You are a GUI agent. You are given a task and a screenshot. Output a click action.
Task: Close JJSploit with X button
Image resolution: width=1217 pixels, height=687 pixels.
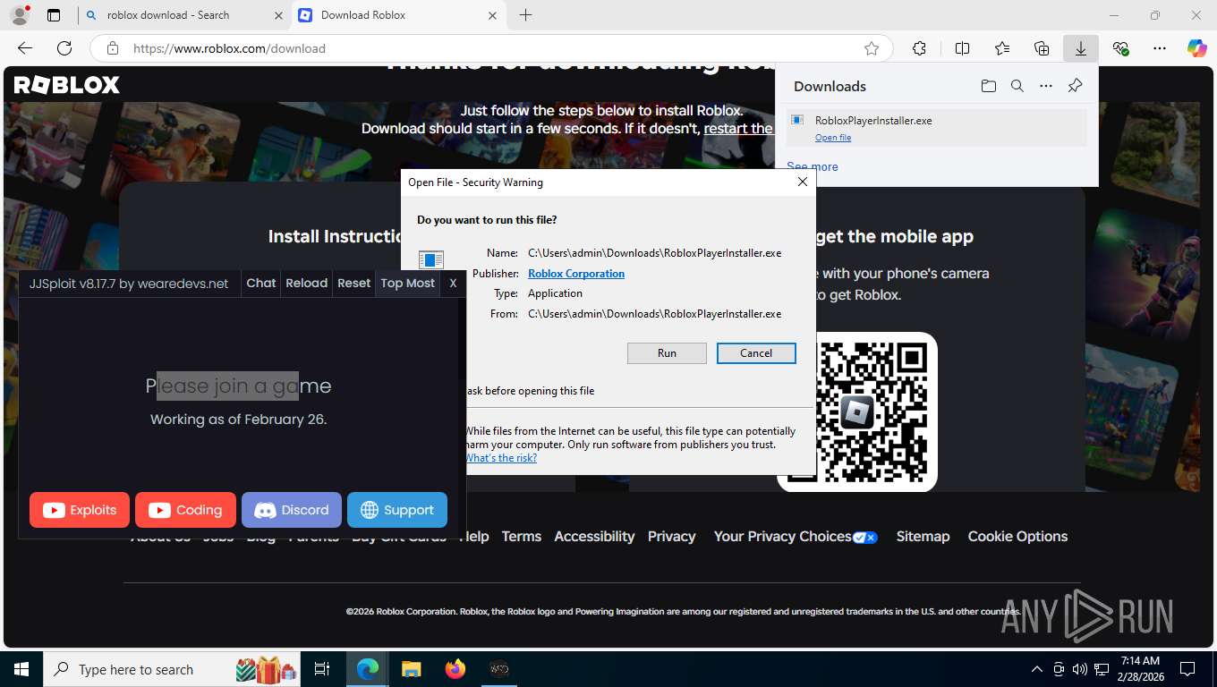[453, 283]
